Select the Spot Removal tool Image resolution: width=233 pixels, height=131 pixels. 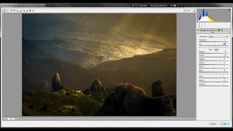(20, 11)
